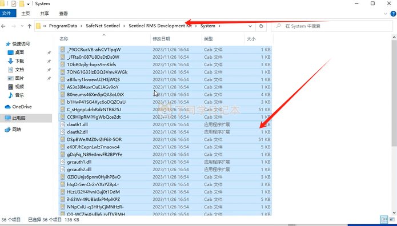Click the GZiOUnjs6pnm0HyihPBvO cab file icon
Image resolution: width=397 pixels, height=226 pixels.
tap(62, 177)
